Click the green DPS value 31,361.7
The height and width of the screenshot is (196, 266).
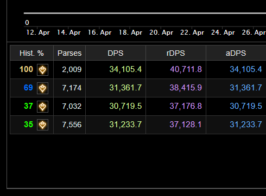coord(125,88)
